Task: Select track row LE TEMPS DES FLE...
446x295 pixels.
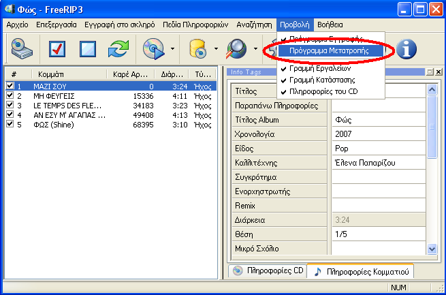Action: (x=111, y=106)
